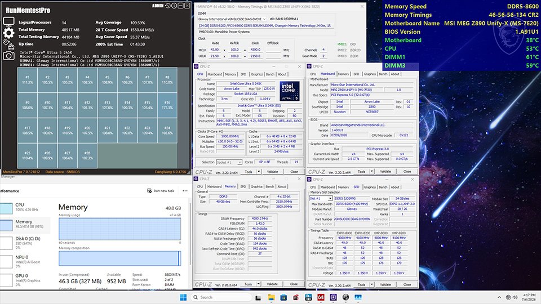
Task: Click Avg Coverage value 109.59% in RunMemtestPro
Action: (x=138, y=23)
